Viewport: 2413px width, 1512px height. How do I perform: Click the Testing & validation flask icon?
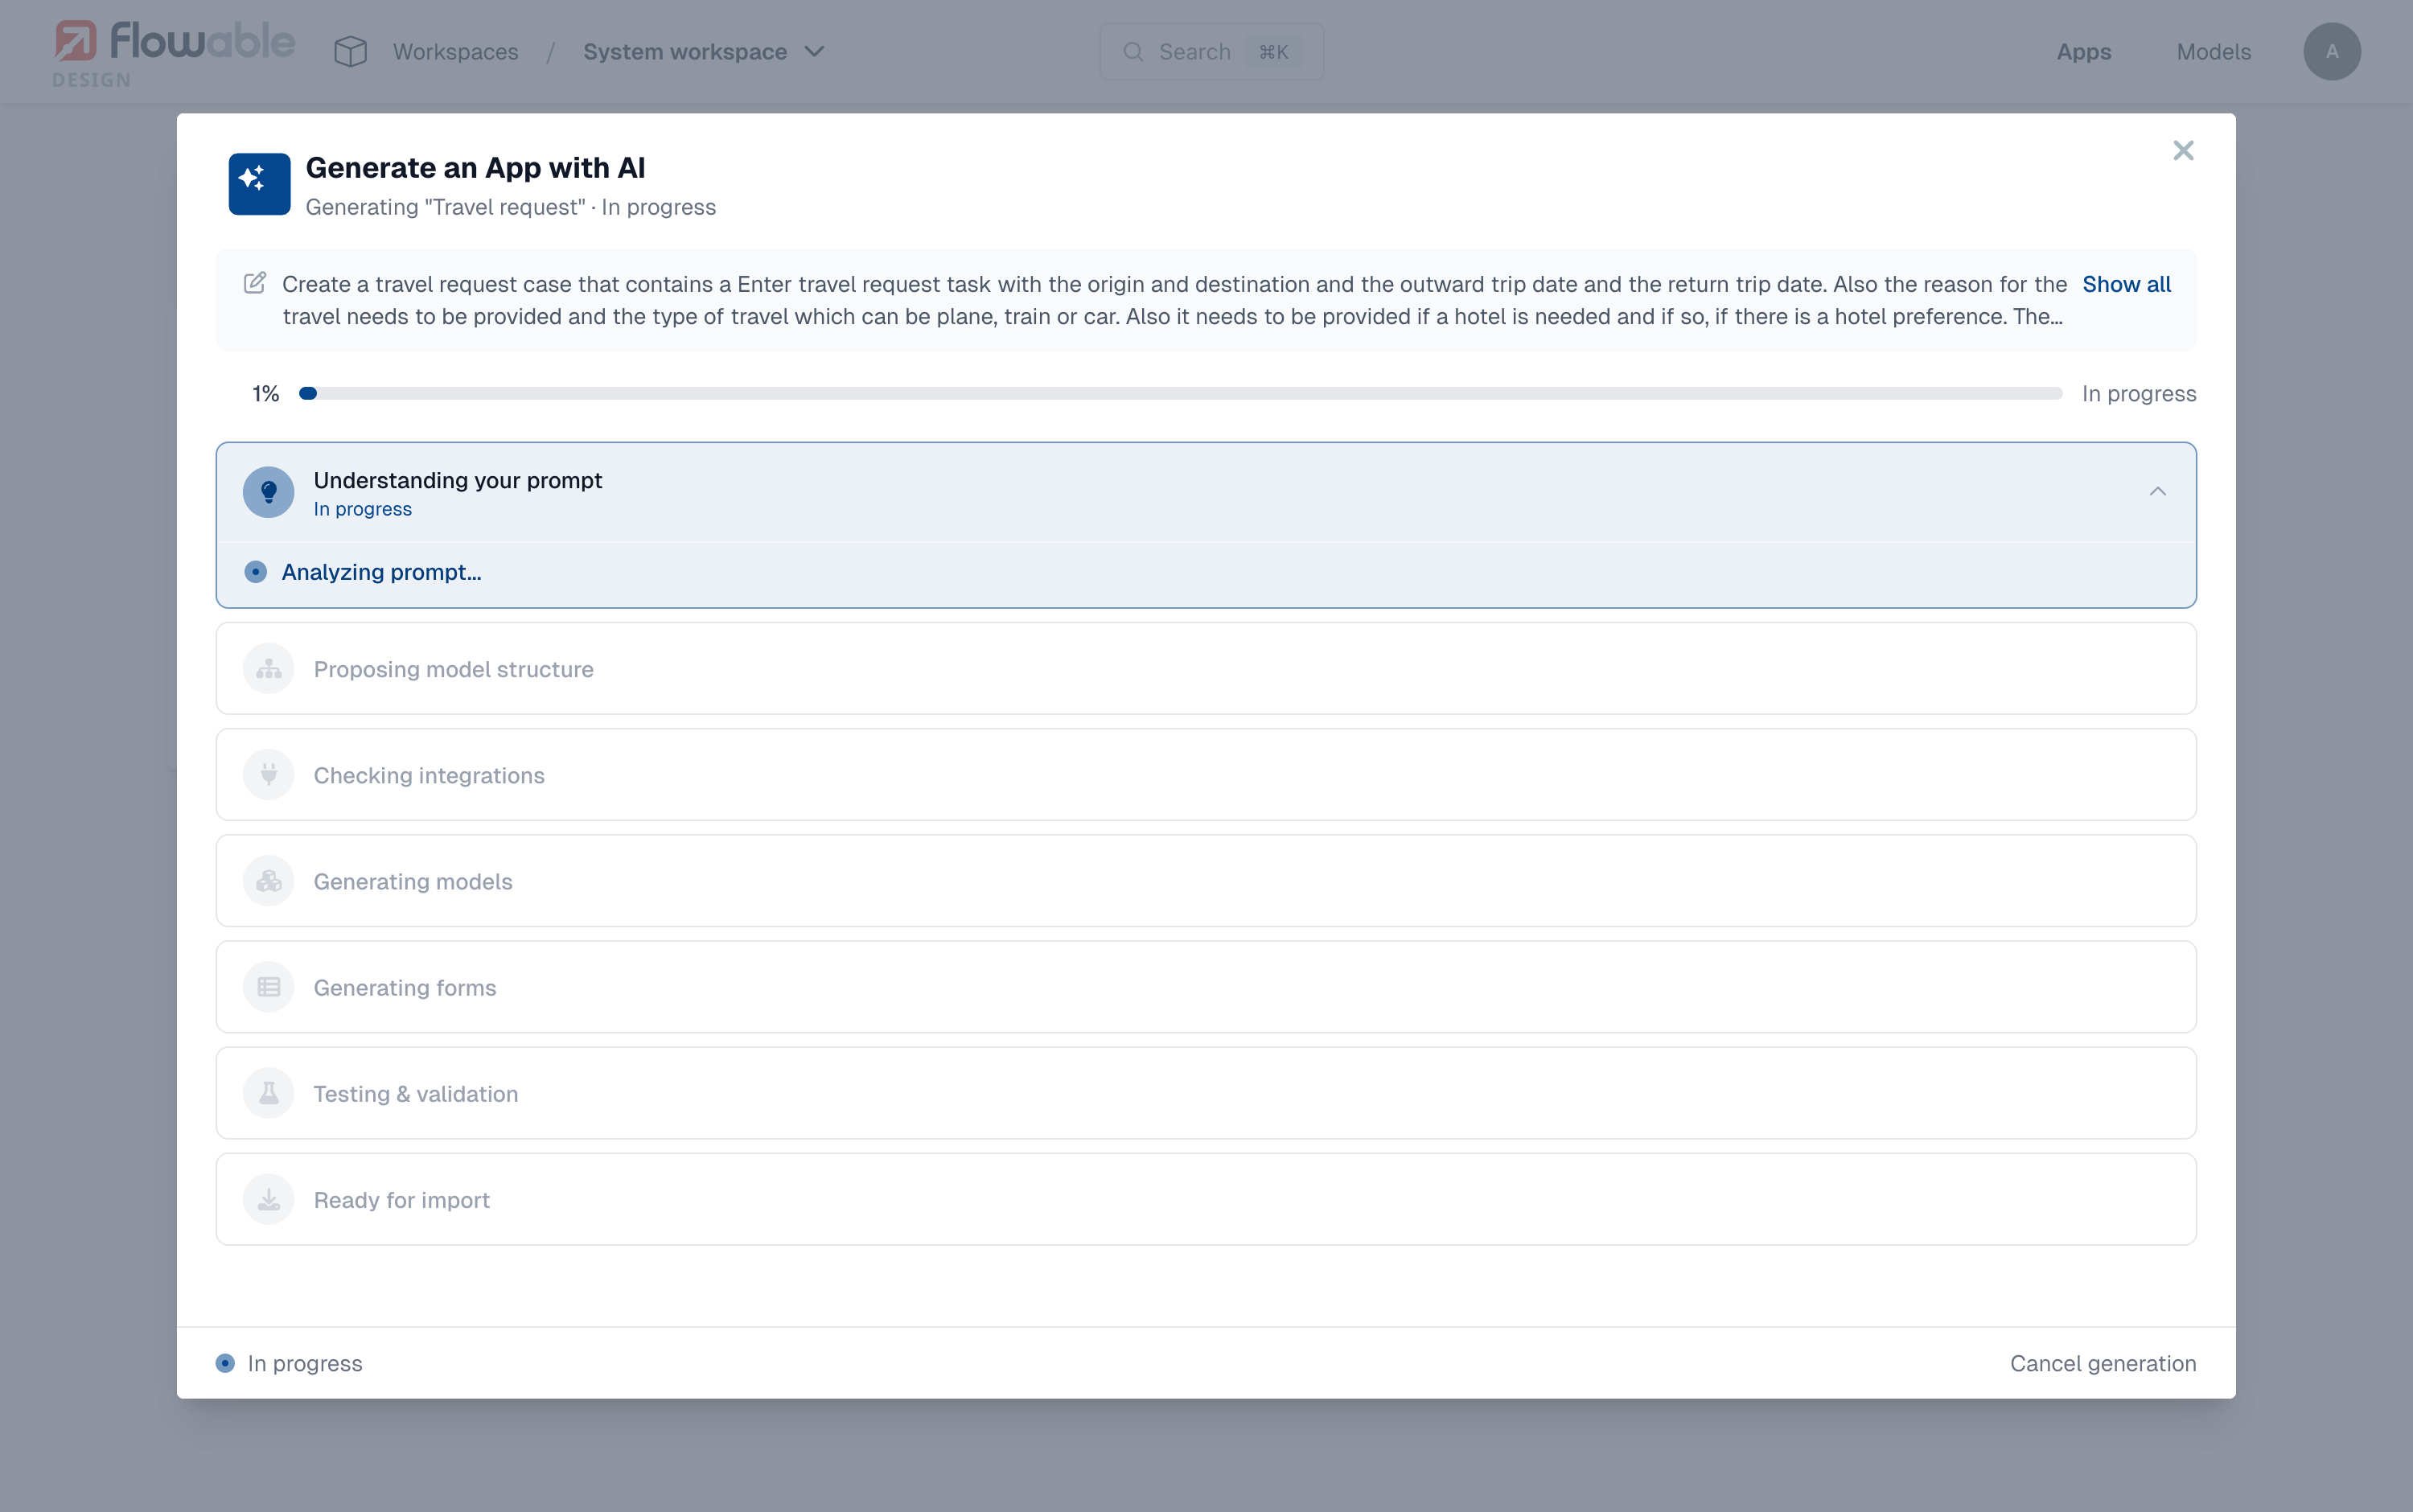[269, 1093]
